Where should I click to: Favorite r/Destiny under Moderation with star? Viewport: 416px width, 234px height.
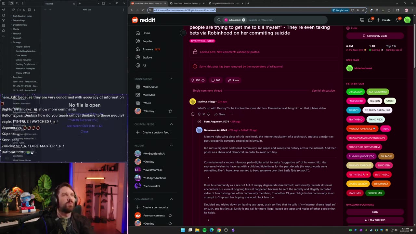point(170,111)
